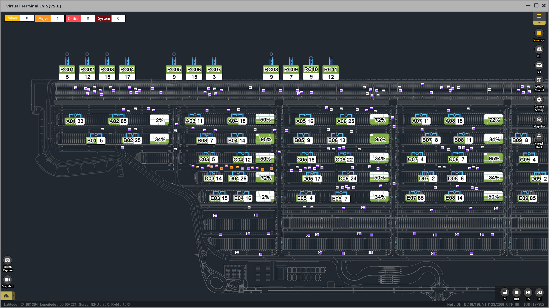The image size is (549, 308).
Task: Open the Summary view icon
Action: pos(539,33)
